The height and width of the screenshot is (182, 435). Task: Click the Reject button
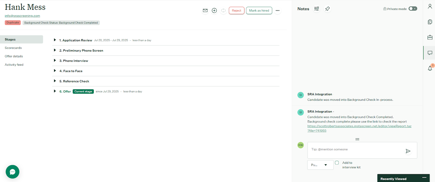click(237, 11)
